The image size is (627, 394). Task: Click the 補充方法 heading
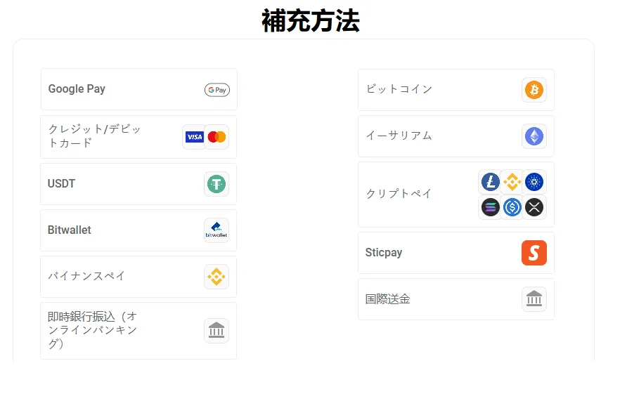[x=311, y=21]
